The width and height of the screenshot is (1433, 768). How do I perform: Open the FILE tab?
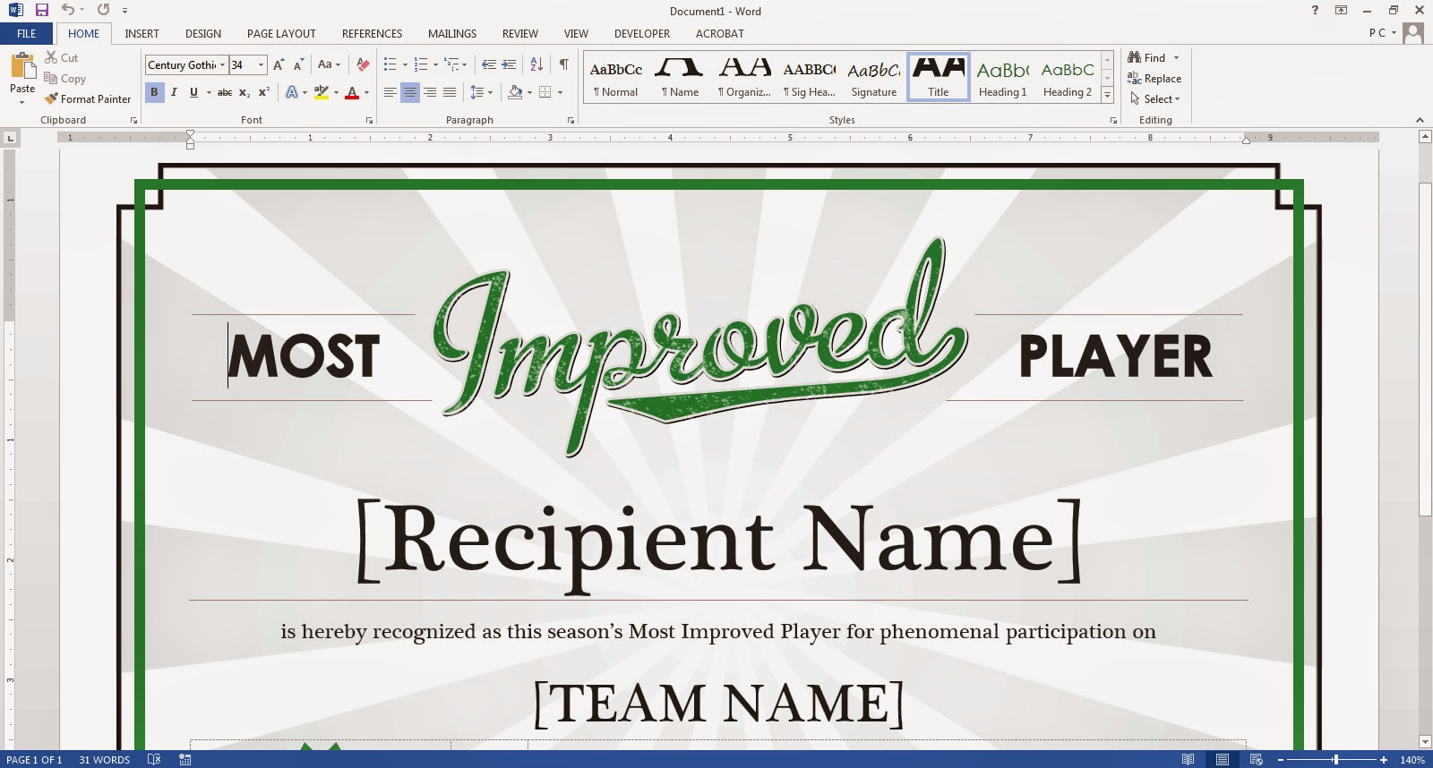[27, 33]
